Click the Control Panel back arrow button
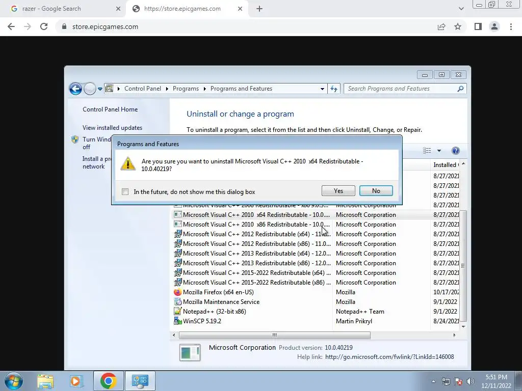522x391 pixels. tap(75, 89)
